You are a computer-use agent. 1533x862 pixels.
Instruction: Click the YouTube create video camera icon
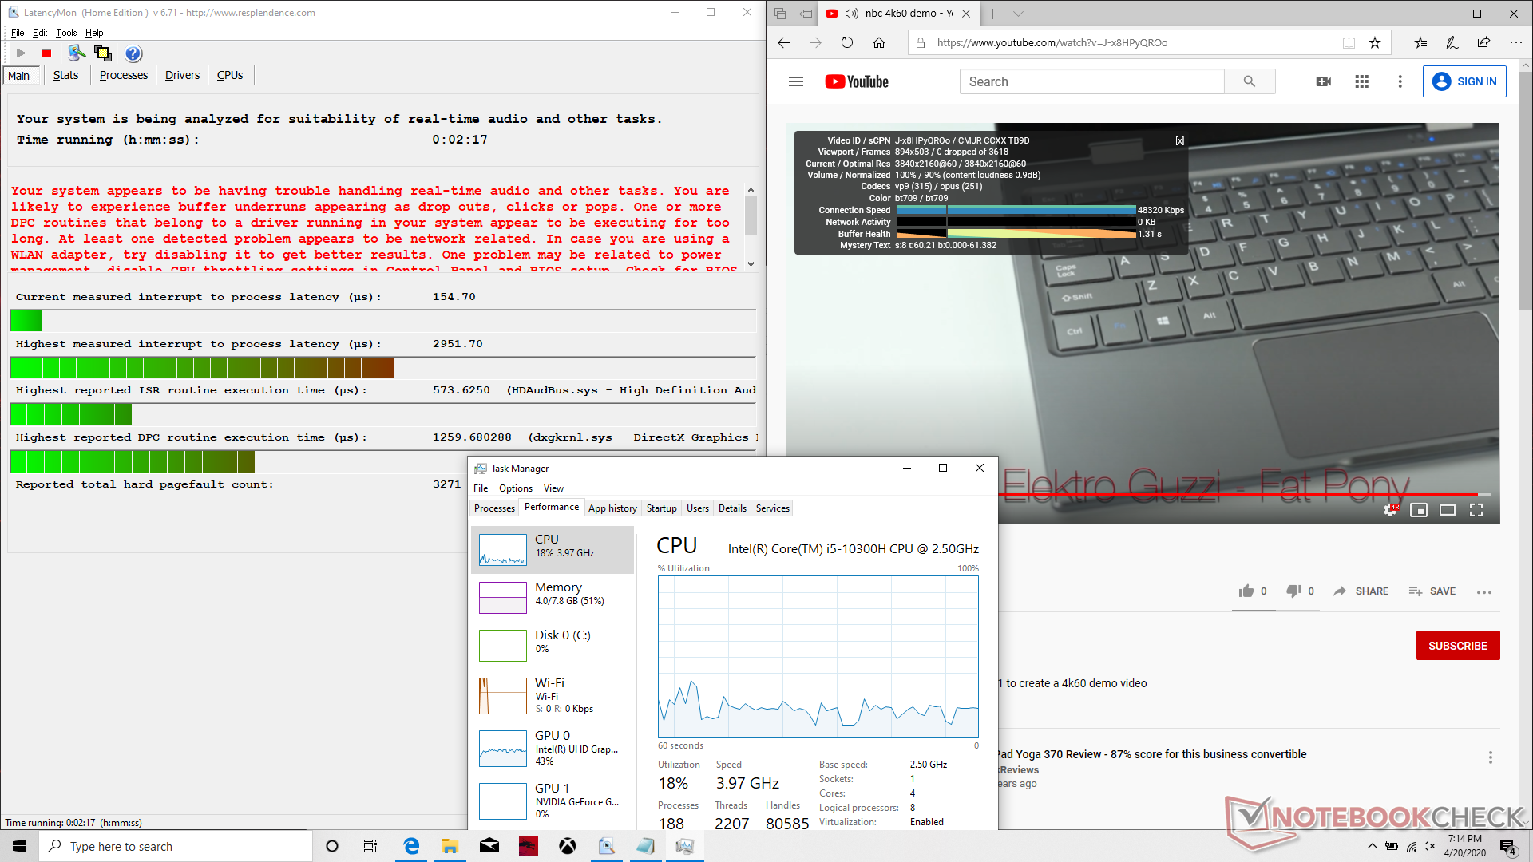click(1324, 81)
